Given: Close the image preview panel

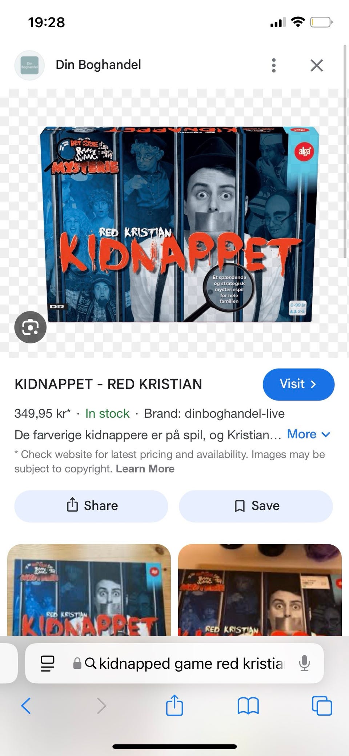Looking at the screenshot, I should coord(317,65).
